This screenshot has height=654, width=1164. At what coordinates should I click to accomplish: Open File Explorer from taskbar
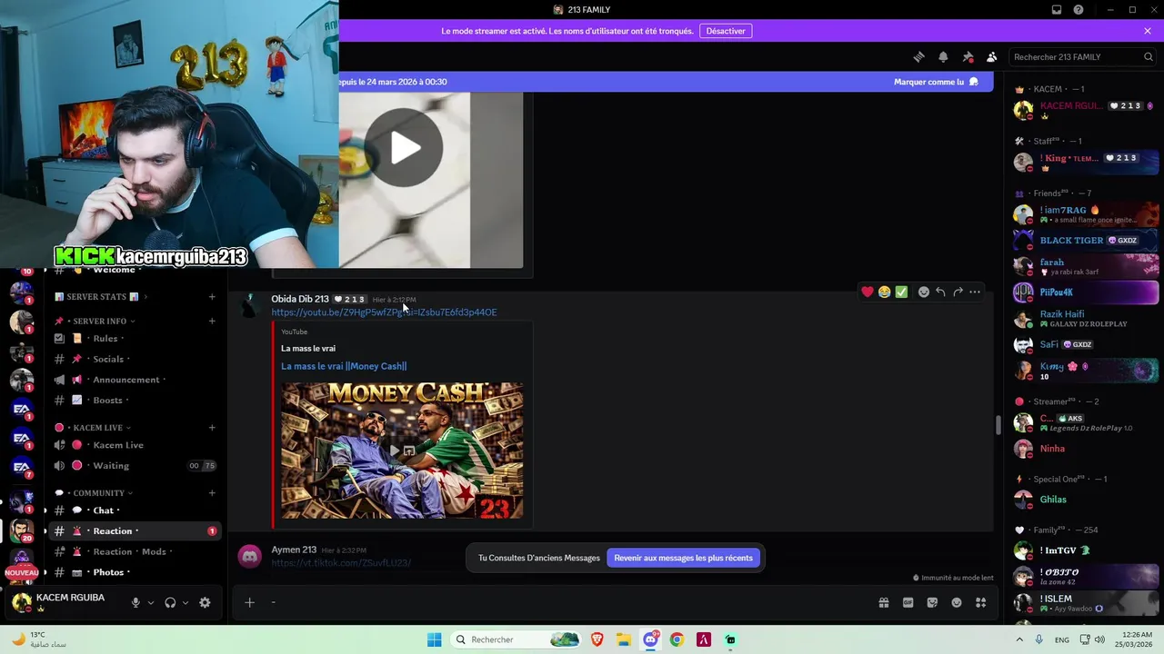[624, 639]
